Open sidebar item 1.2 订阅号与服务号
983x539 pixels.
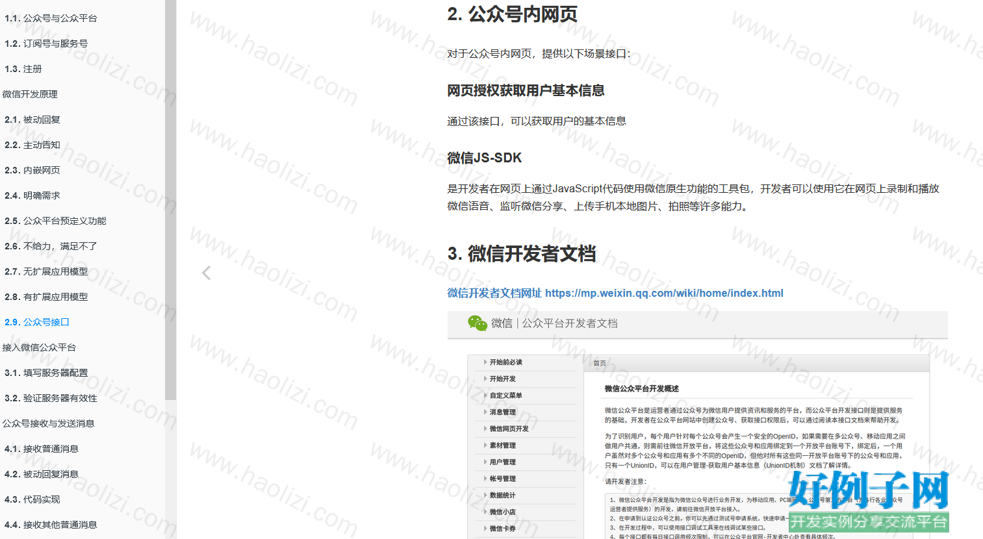click(46, 44)
